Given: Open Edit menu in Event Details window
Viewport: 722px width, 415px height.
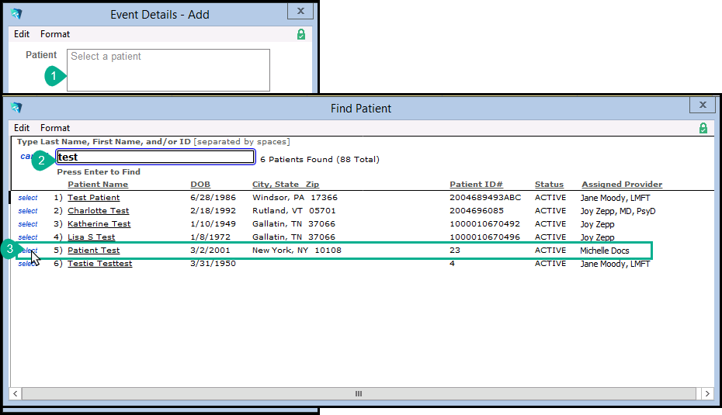Looking at the screenshot, I should point(22,34).
